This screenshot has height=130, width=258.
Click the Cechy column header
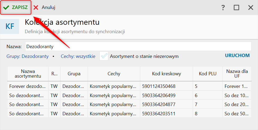(x=114, y=74)
